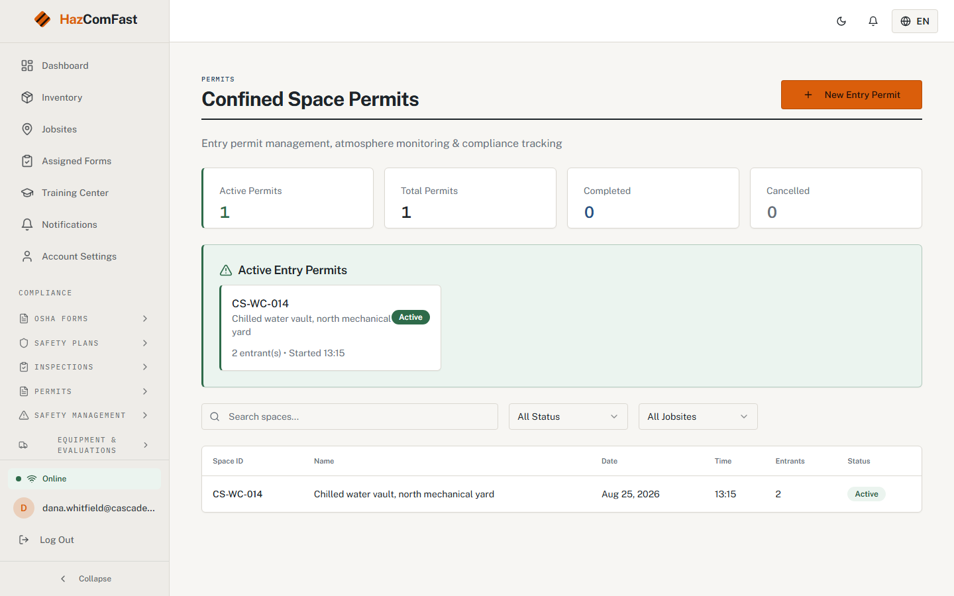Click the Name column header
The width and height of the screenshot is (954, 596).
click(x=324, y=461)
